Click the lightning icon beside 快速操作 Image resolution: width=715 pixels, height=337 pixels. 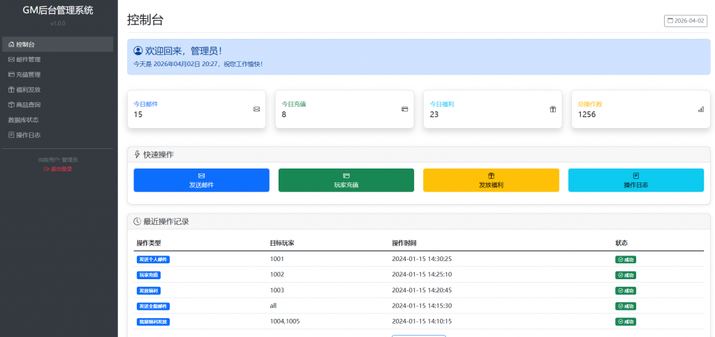(x=137, y=155)
